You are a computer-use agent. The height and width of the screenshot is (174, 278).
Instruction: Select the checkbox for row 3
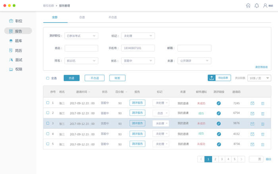pyautogui.click(x=48, y=123)
